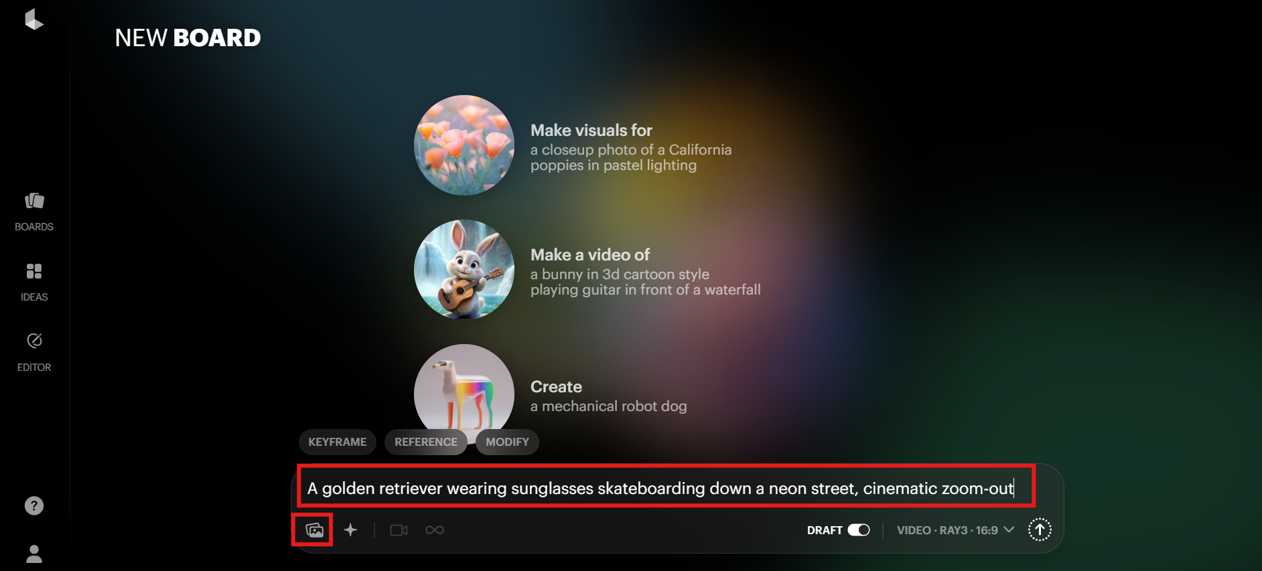Choose the 'Create a mechanical robot dog' suggestion
This screenshot has width=1262, height=571.
[x=609, y=396]
